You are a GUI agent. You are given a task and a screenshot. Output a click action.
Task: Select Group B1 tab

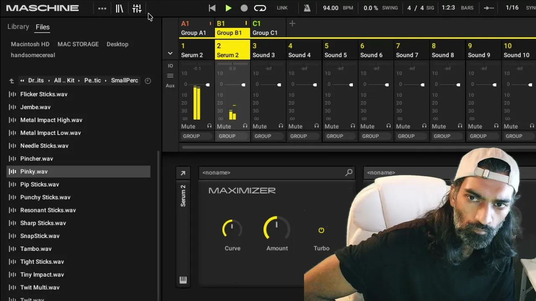click(x=232, y=28)
